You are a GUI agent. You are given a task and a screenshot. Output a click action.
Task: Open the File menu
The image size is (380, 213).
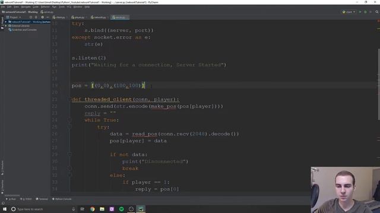click(3, 7)
